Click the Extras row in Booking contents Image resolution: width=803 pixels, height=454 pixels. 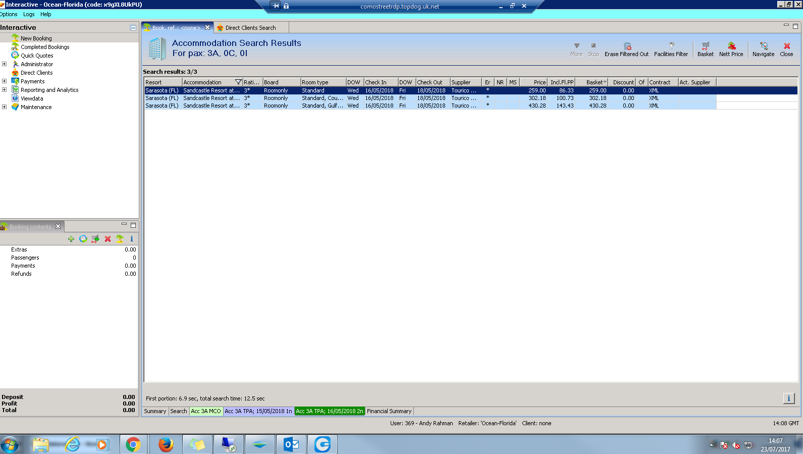pyautogui.click(x=69, y=249)
